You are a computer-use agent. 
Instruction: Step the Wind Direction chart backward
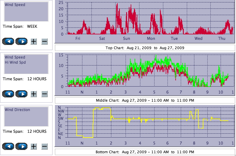click(8, 146)
